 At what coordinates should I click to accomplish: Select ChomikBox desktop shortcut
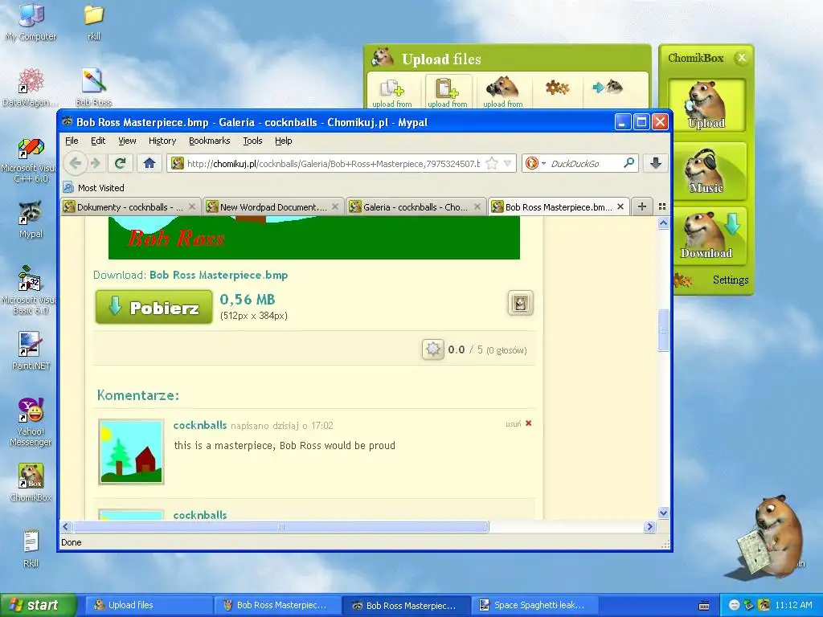point(31,483)
